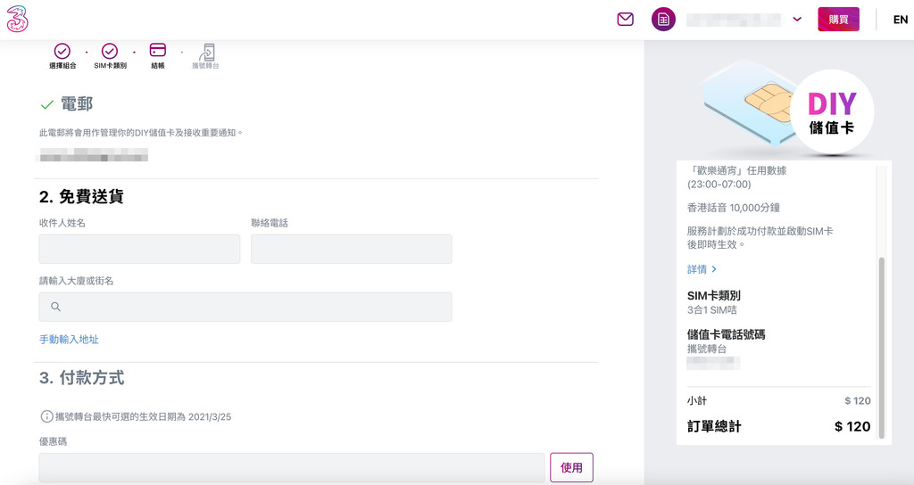This screenshot has width=914, height=485.
Task: Focus the 優惠碼 promo code field
Action: click(x=291, y=467)
